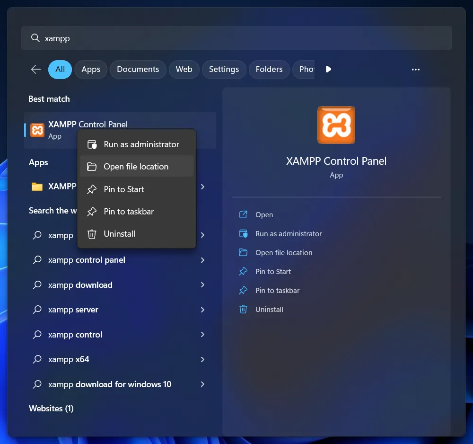Image resolution: width=473 pixels, height=444 pixels.
Task: Click pin icon beside right pane Pin to Start
Action: [x=243, y=271]
